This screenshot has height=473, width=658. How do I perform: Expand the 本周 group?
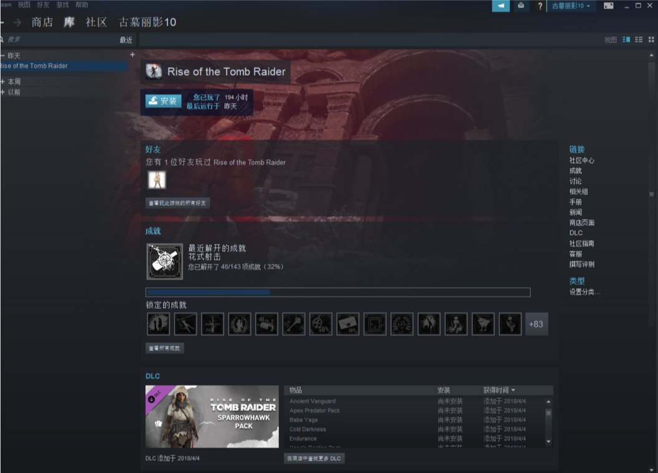click(3, 82)
